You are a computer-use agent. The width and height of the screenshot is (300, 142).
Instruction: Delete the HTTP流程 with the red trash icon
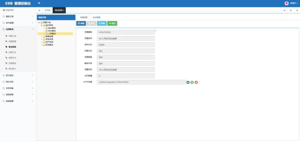pos(196,82)
